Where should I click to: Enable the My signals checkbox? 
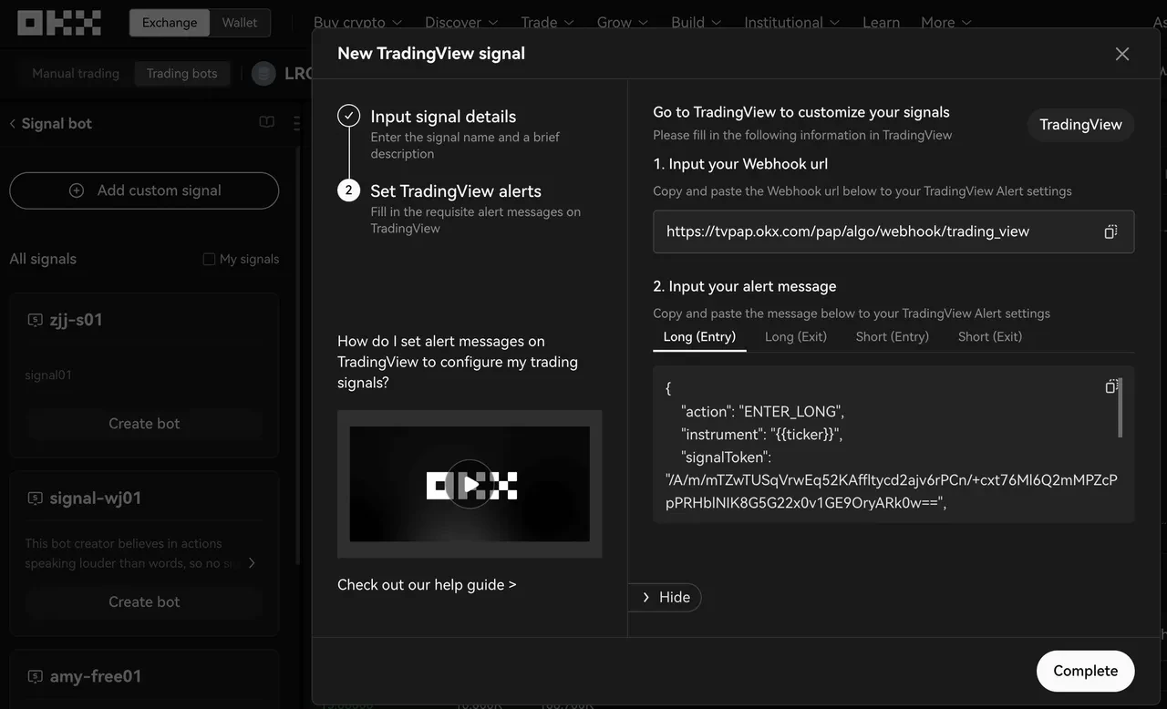click(x=208, y=259)
